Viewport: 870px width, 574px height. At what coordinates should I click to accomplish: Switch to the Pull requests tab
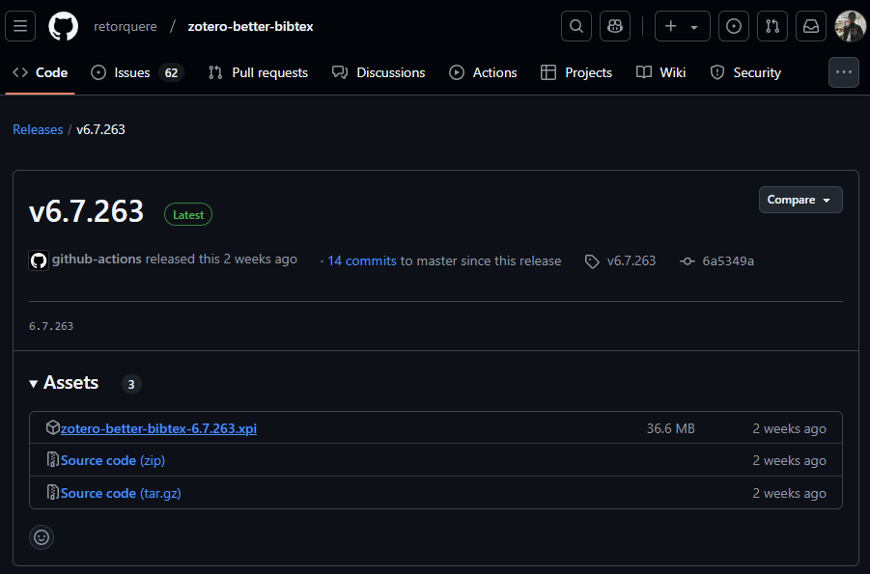pos(258,72)
